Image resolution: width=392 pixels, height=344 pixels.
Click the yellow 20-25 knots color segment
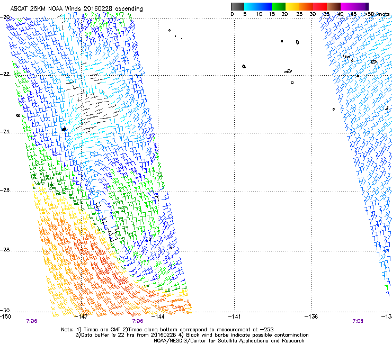[x=292, y=6]
